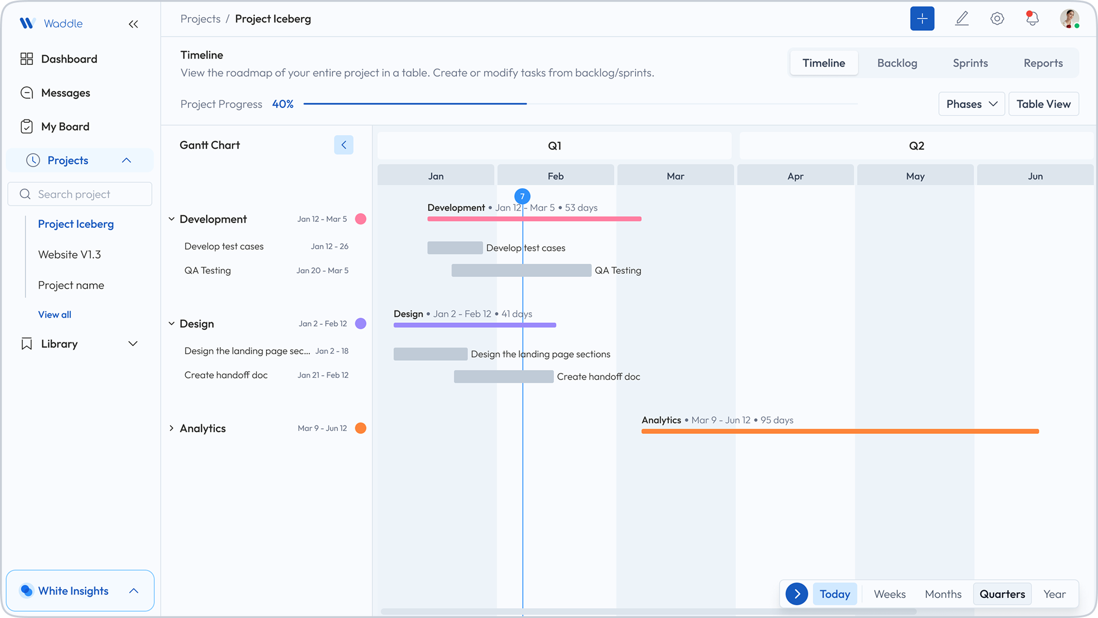Open the Phases dropdown
Screen dimensions: 1098x618
coord(971,104)
